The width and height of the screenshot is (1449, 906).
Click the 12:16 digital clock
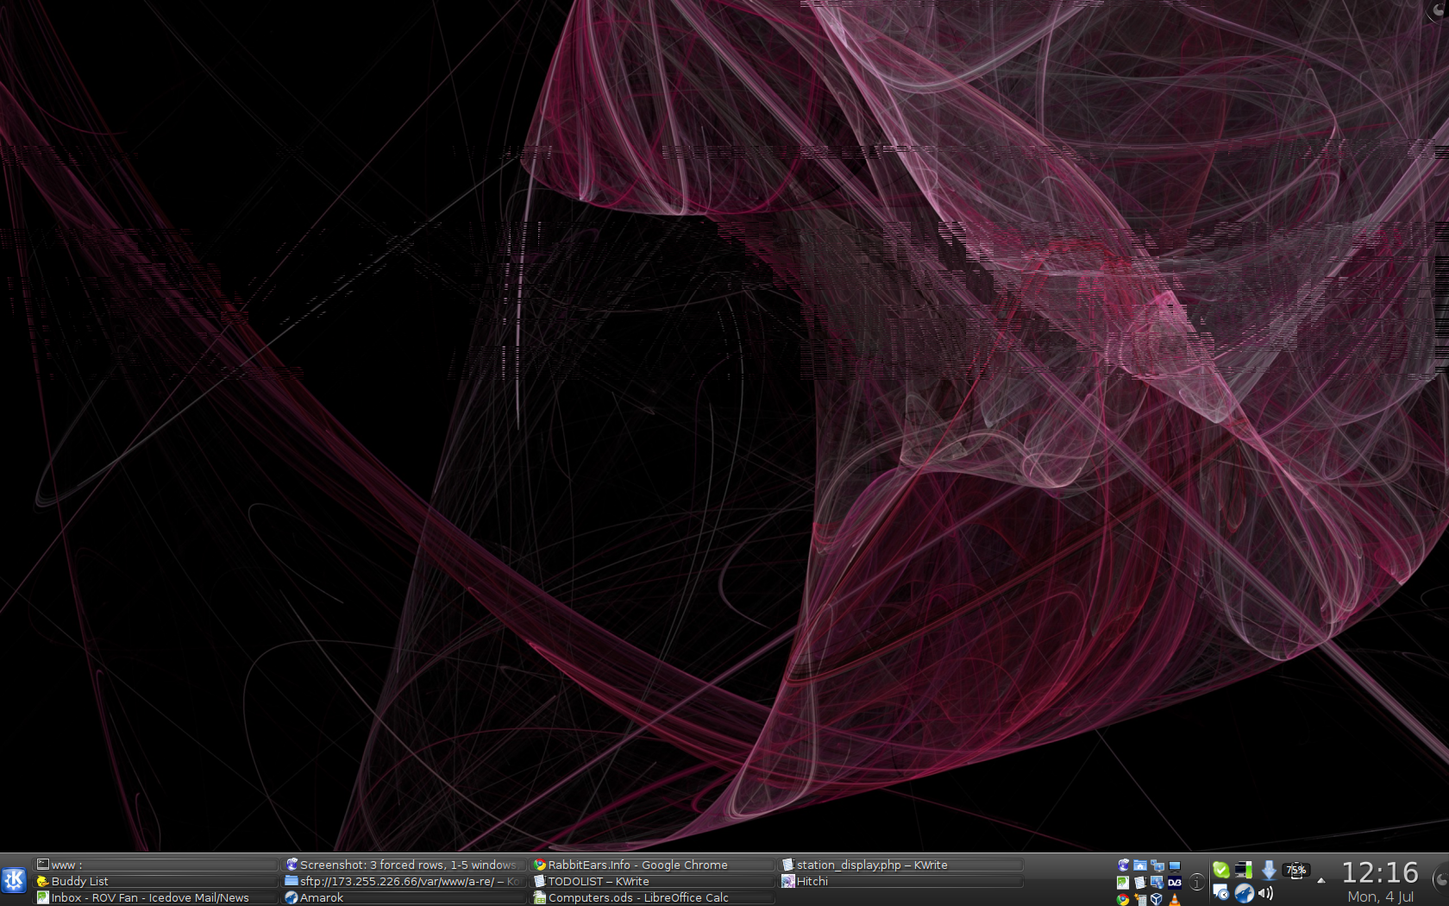click(x=1379, y=872)
